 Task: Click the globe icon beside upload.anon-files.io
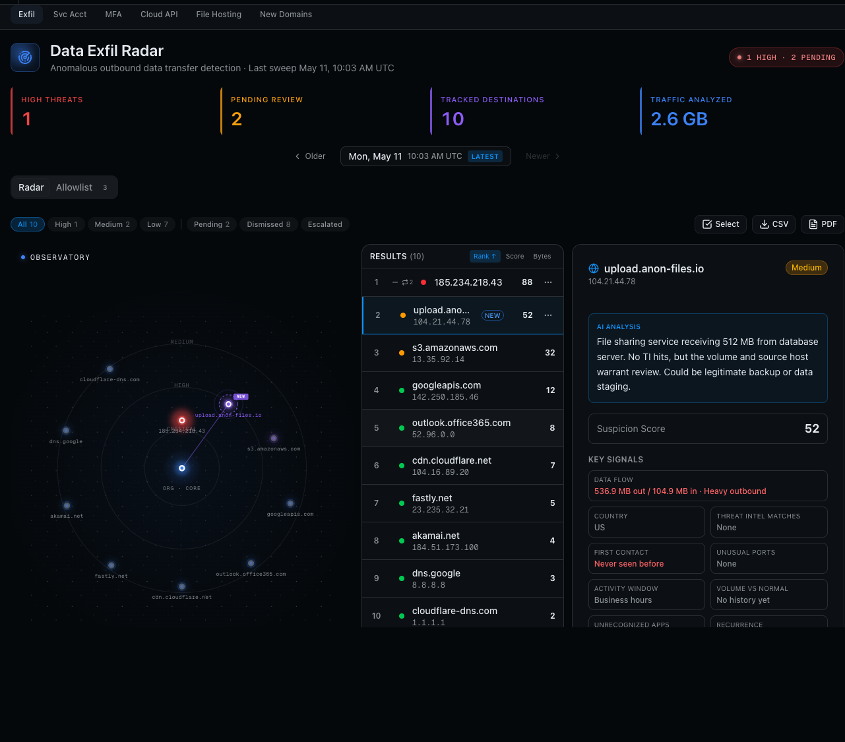[x=594, y=268]
